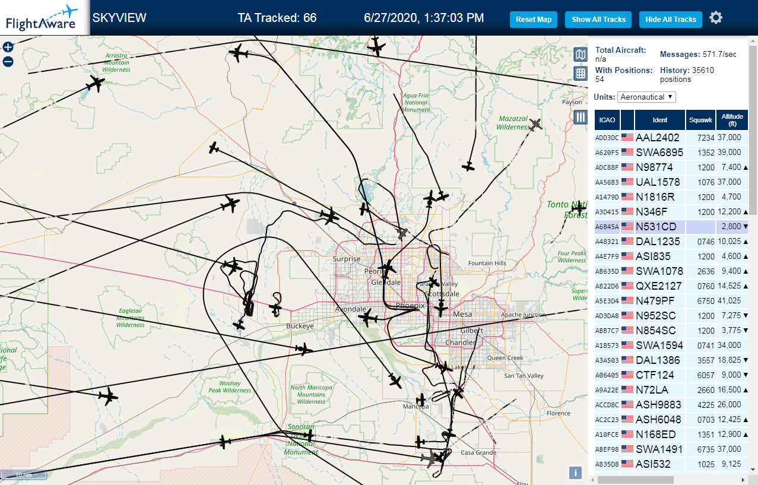Select the N952SC aircraft row
758x485 pixels.
[672, 316]
